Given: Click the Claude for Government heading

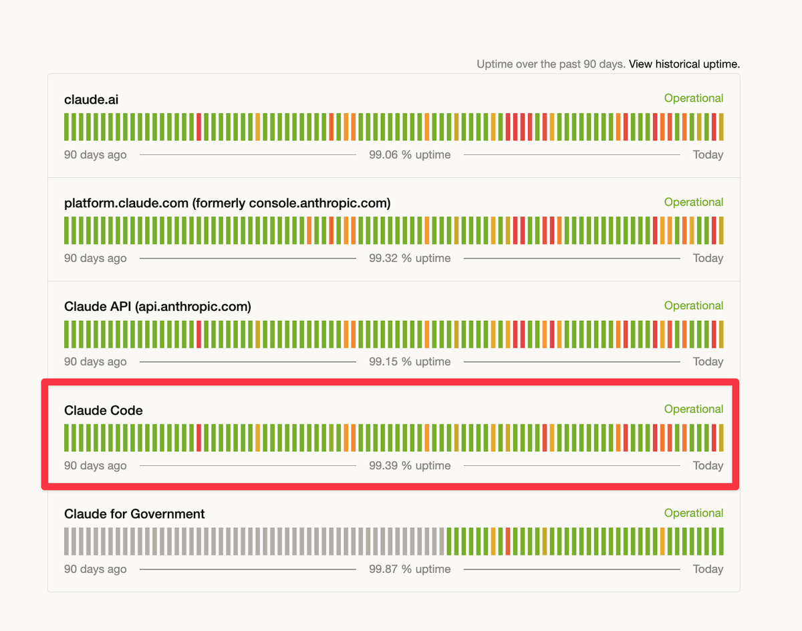Looking at the screenshot, I should click(x=134, y=514).
